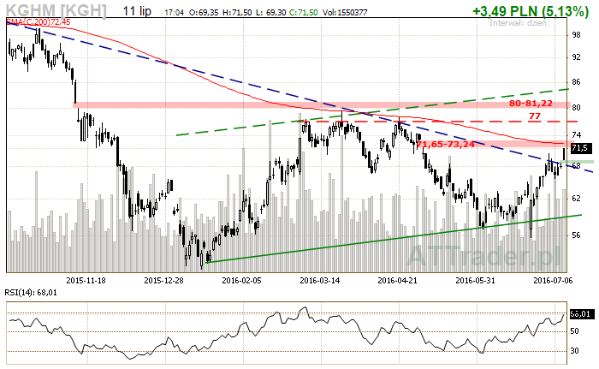The height and width of the screenshot is (369, 599).
Task: Click the 2016-03-14 date axis label
Action: point(320,280)
